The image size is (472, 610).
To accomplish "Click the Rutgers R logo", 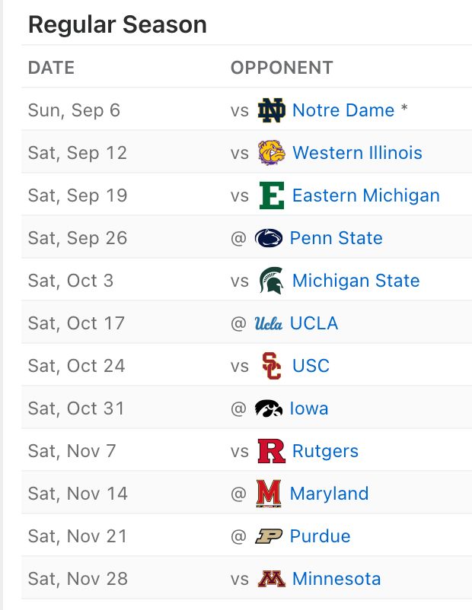I will click(x=272, y=451).
